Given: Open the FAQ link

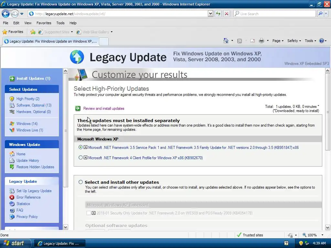Looking at the screenshot, I should tap(20, 210).
